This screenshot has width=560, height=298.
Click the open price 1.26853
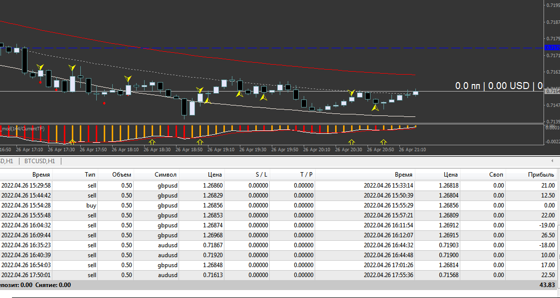click(212, 215)
